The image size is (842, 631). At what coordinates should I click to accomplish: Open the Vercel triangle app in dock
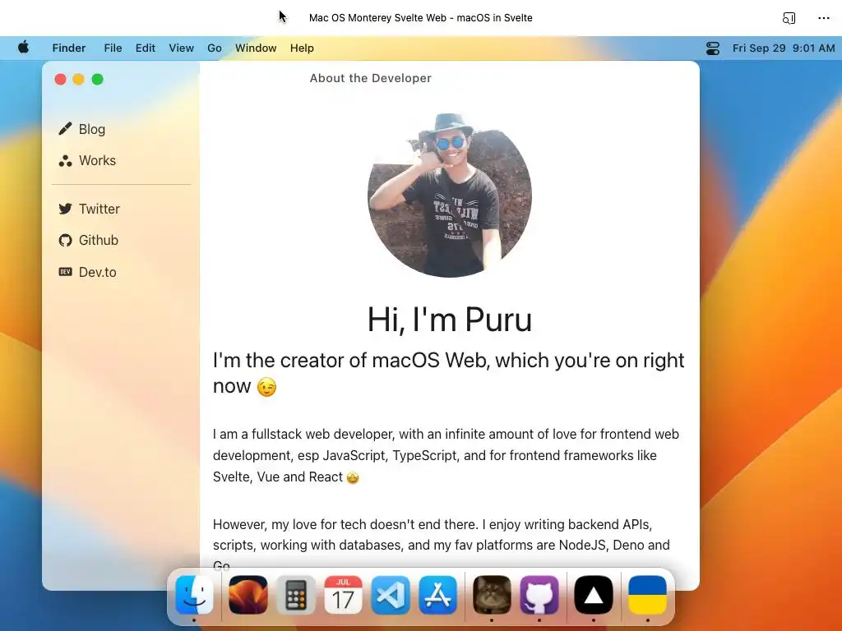[594, 595]
